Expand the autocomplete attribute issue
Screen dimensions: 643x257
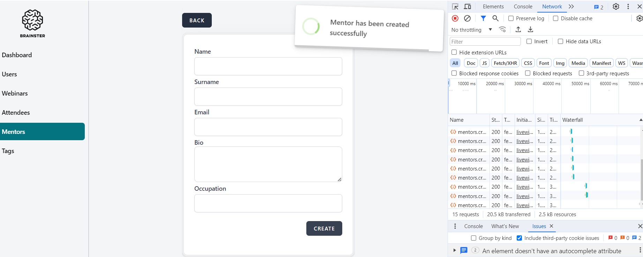(x=454, y=250)
